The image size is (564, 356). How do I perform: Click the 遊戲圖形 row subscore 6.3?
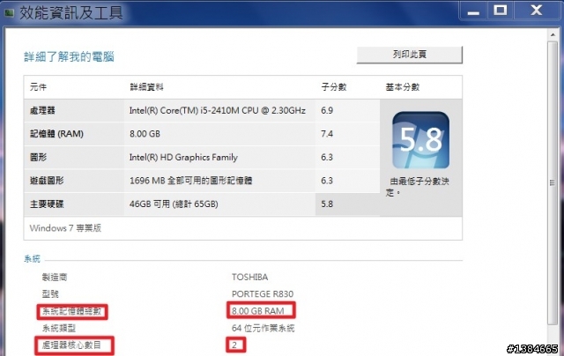point(327,181)
